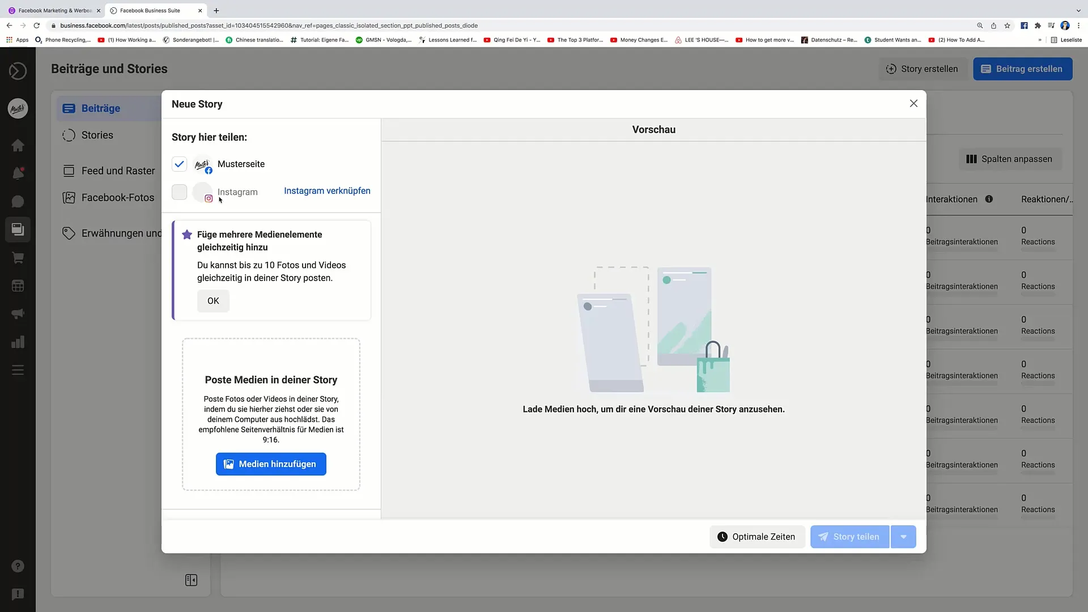
Task: Click the Feed und Raster icon
Action: (x=69, y=171)
